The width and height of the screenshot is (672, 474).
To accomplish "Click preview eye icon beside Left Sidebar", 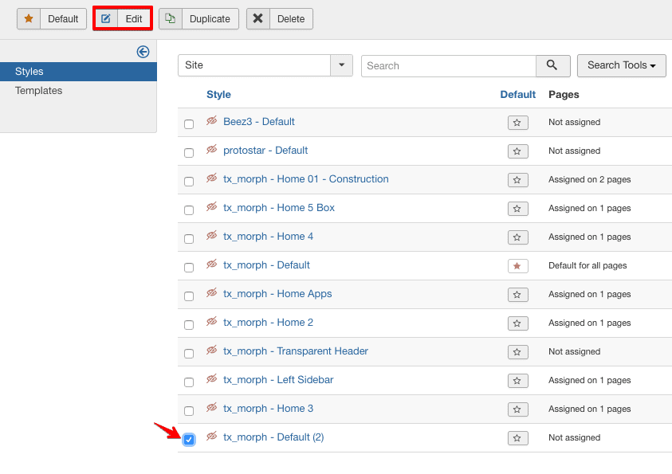I will [x=212, y=379].
